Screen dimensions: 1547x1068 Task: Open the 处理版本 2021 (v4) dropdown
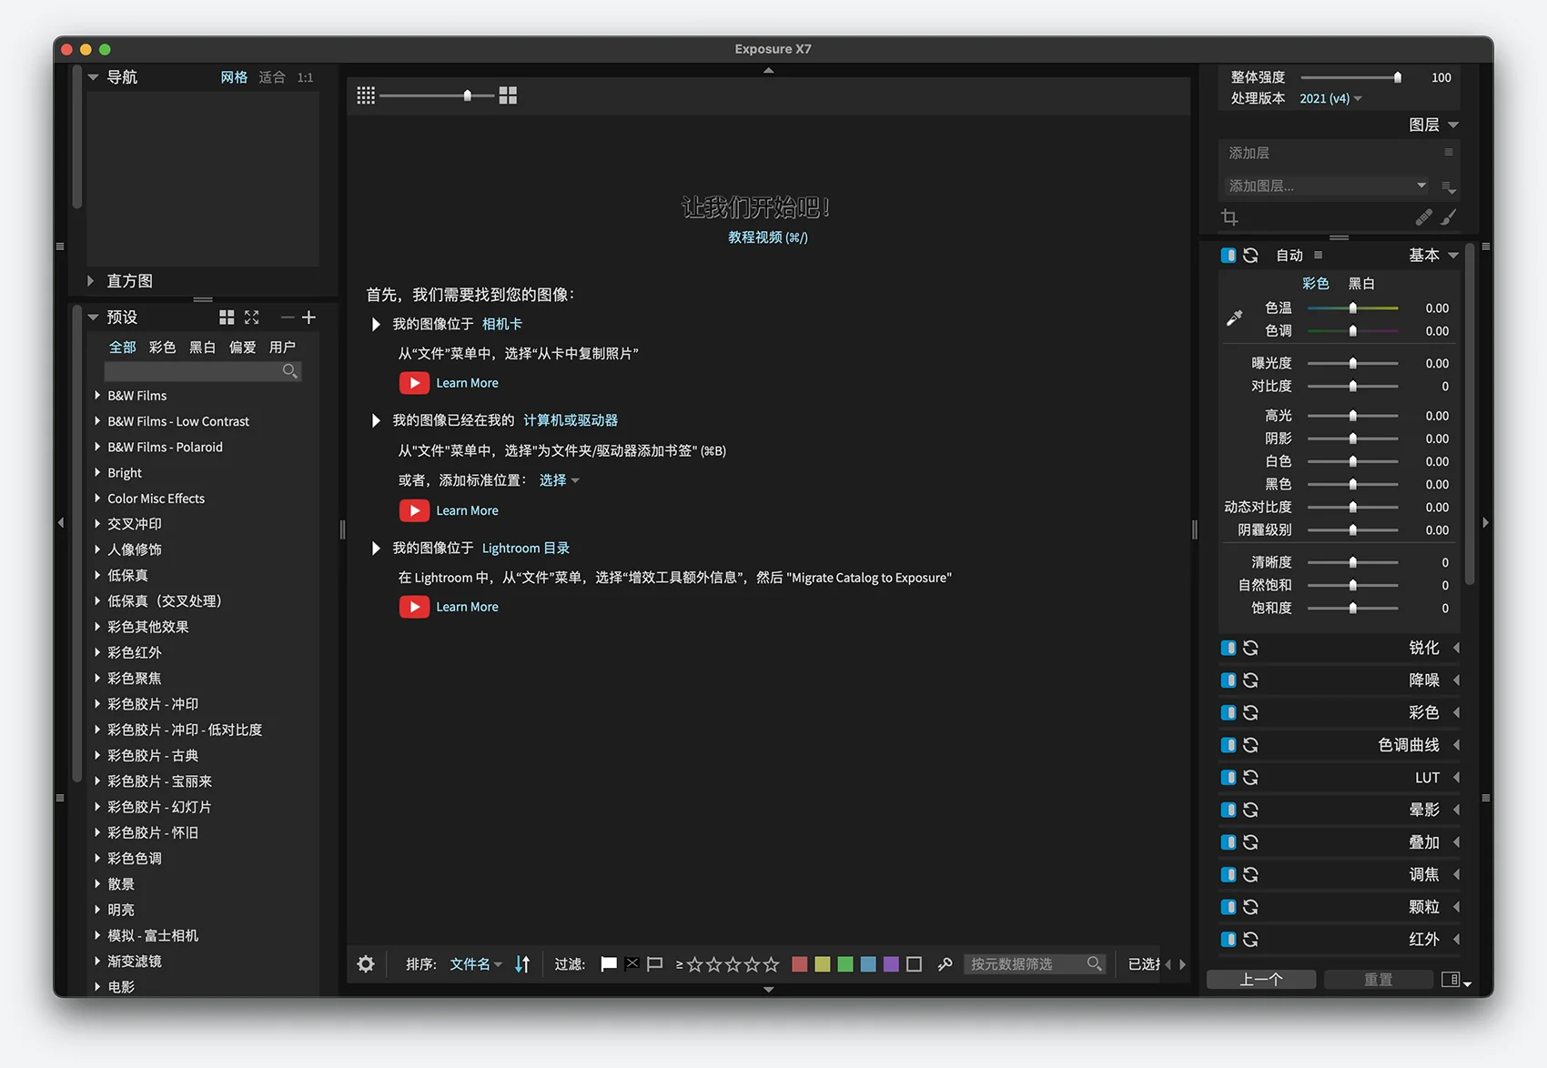point(1330,98)
